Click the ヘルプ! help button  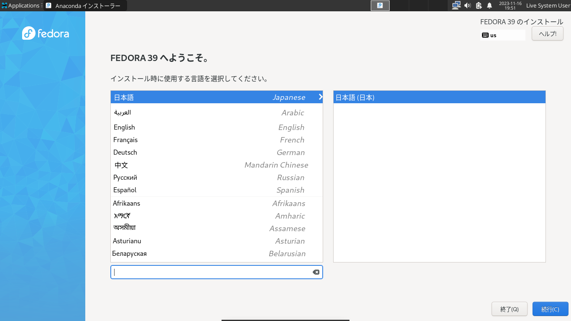pyautogui.click(x=548, y=34)
